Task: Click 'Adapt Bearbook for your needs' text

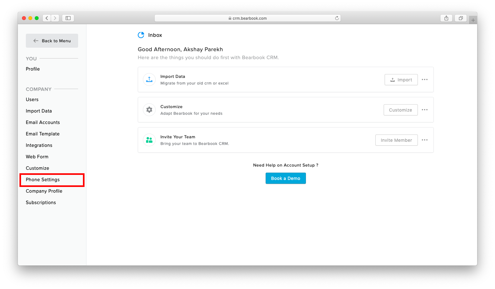Action: (x=191, y=114)
